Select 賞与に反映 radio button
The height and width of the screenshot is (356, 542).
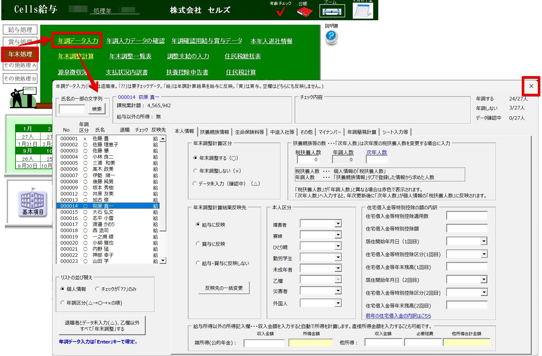(198, 244)
